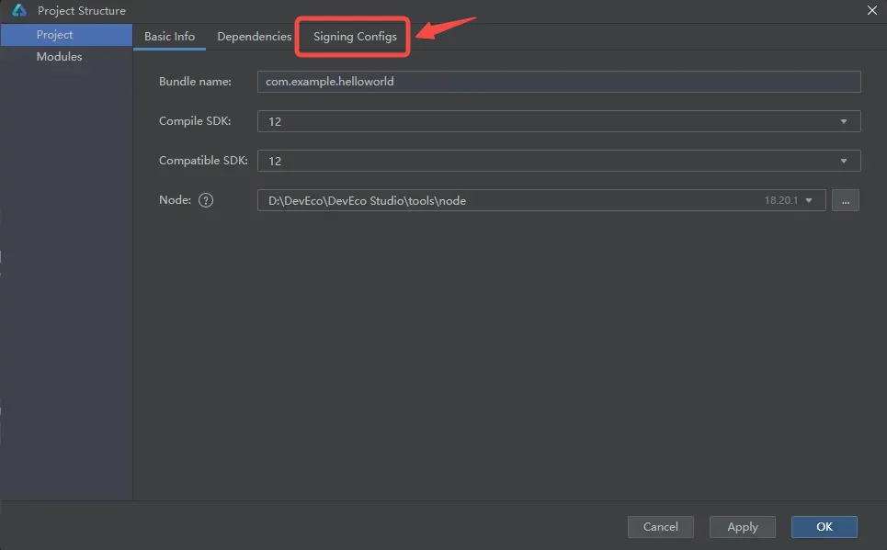Image resolution: width=887 pixels, height=550 pixels.
Task: Open the Node help question-mark icon
Action: [206, 200]
